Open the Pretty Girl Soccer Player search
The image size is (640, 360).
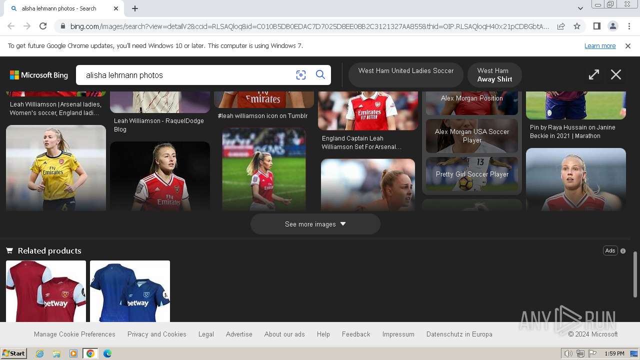472,174
